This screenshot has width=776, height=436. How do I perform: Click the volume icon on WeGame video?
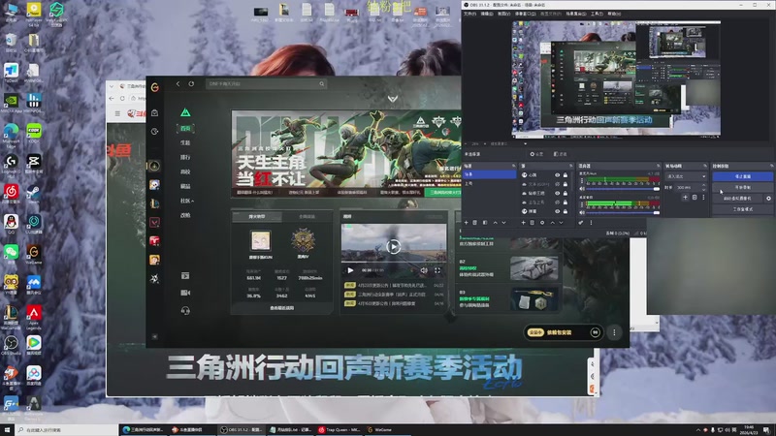pos(424,270)
